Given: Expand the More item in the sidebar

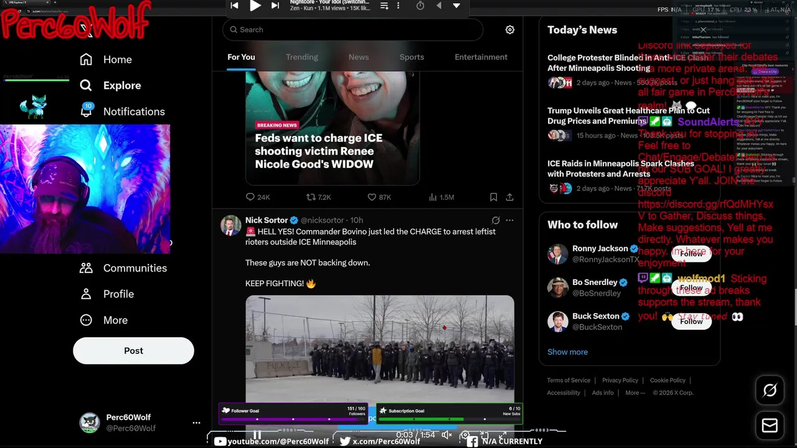Looking at the screenshot, I should point(104,320).
